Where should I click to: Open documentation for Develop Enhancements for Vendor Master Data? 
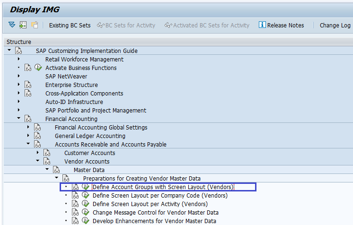[x=75, y=221]
